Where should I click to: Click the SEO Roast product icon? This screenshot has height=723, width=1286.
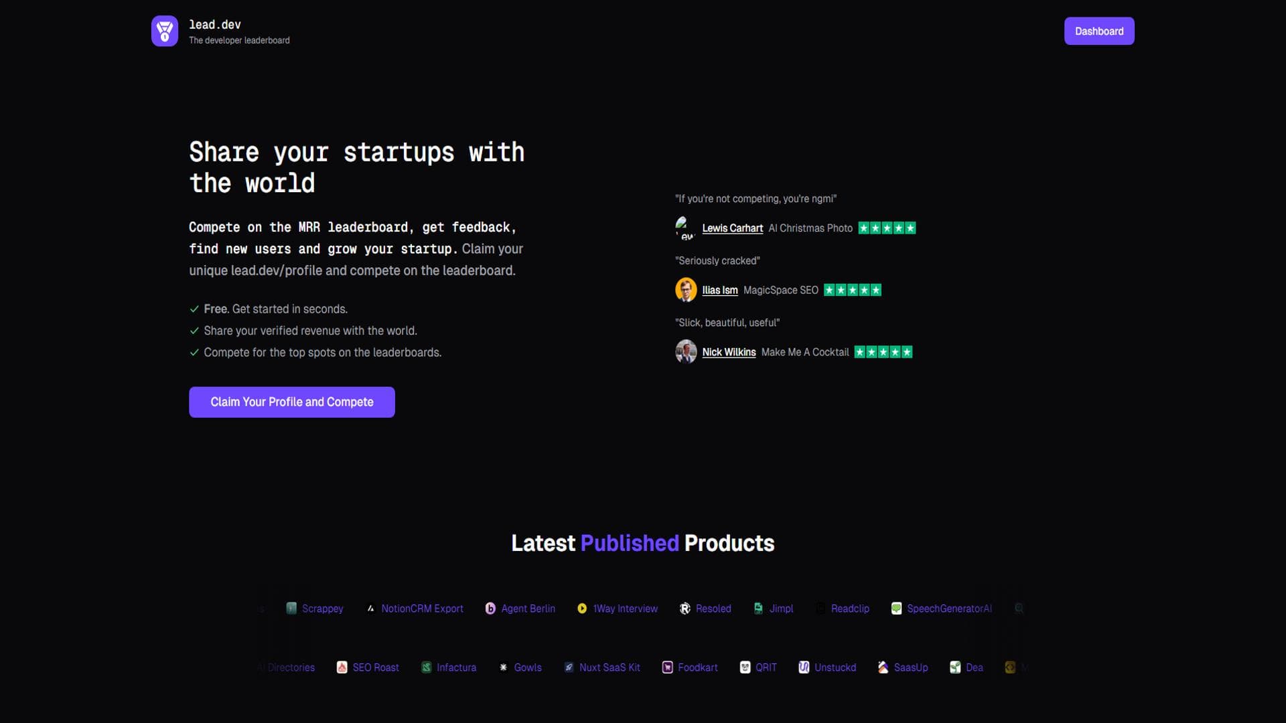(342, 667)
